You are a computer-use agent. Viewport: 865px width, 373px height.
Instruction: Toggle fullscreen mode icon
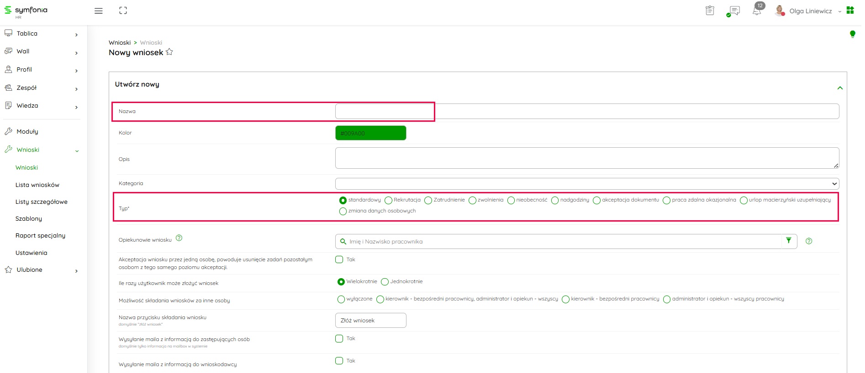123,10
